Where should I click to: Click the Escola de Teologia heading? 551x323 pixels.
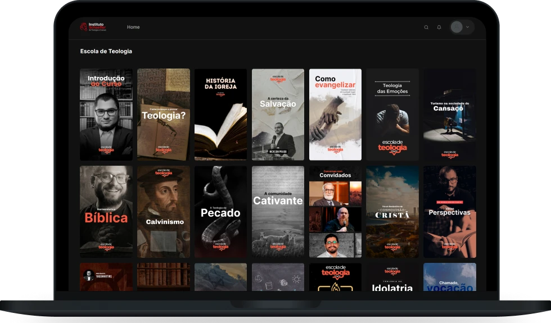(106, 51)
